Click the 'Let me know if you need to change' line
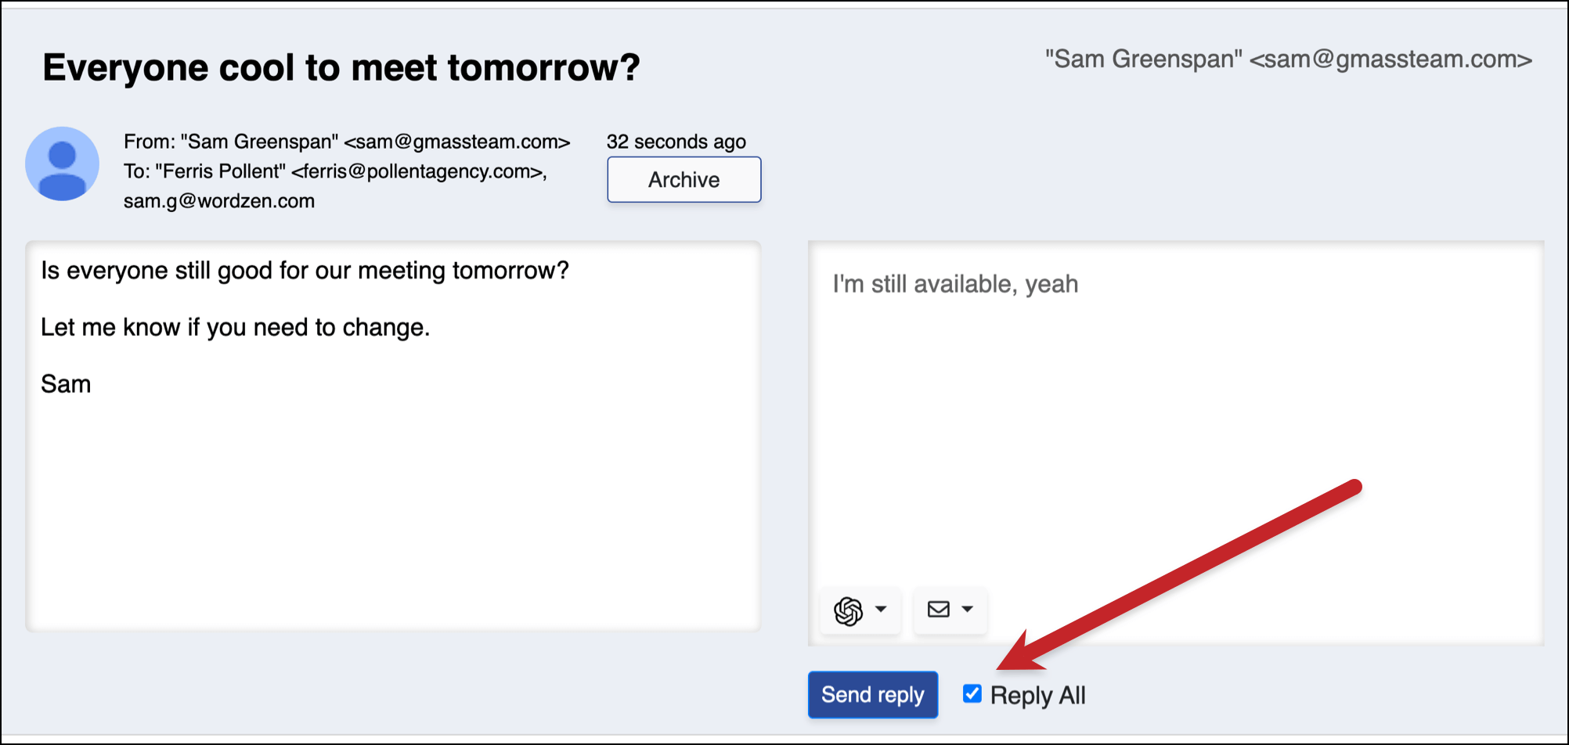Screen dimensions: 1569x745 point(236,327)
